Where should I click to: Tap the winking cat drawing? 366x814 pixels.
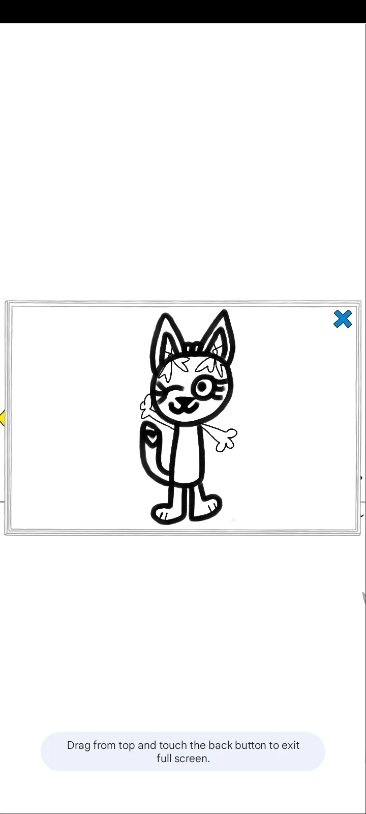tap(188, 417)
